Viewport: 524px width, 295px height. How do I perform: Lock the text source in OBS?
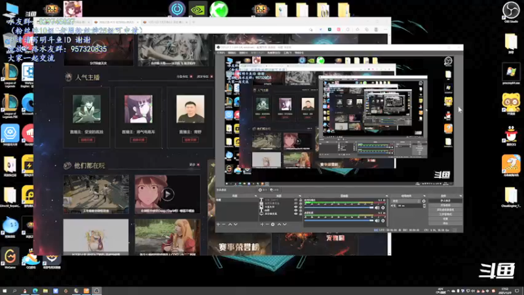[x=300, y=200]
